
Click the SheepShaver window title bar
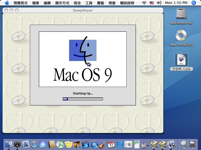tap(83, 10)
